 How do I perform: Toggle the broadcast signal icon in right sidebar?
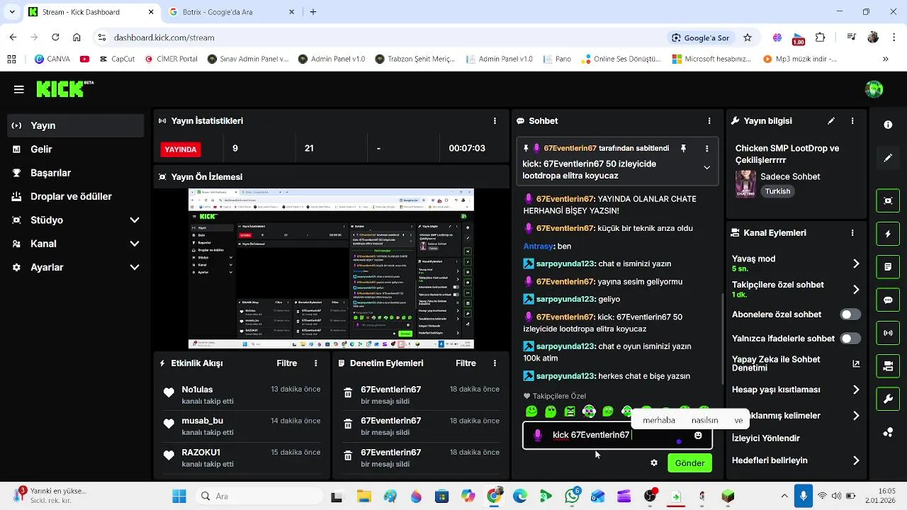pos(888,333)
